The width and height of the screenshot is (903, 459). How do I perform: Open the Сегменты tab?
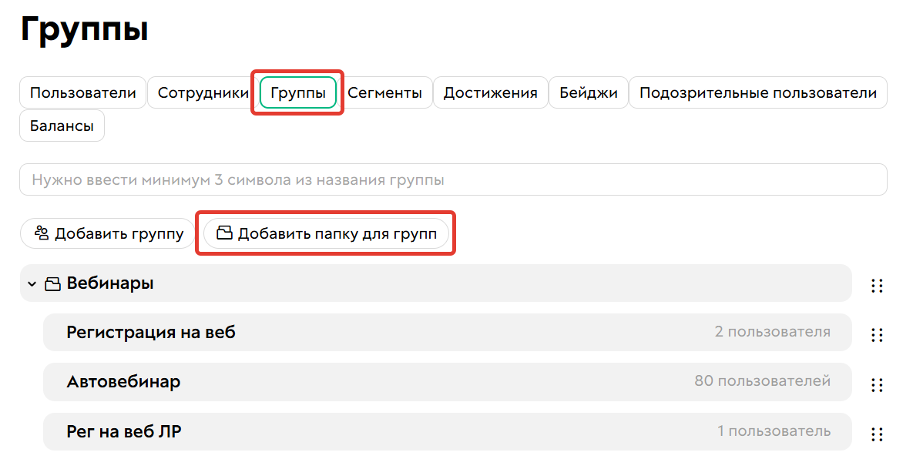coord(388,92)
